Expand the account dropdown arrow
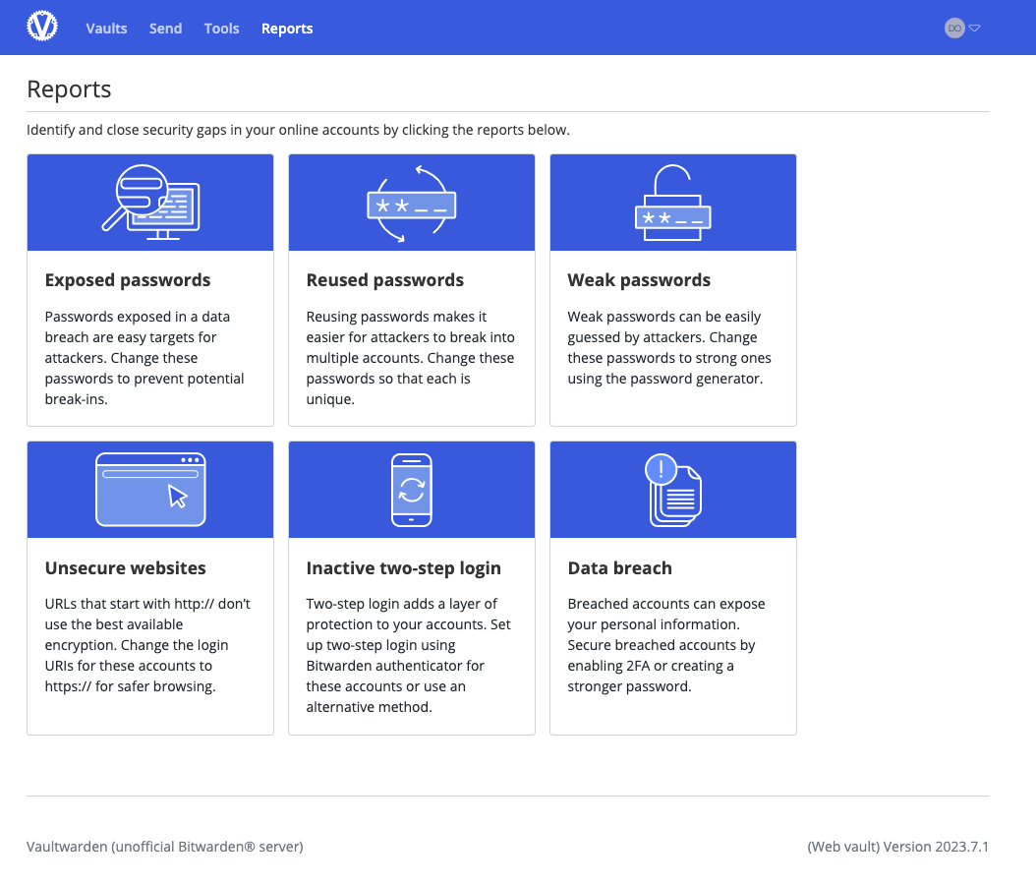The width and height of the screenshot is (1036, 886). tap(975, 29)
